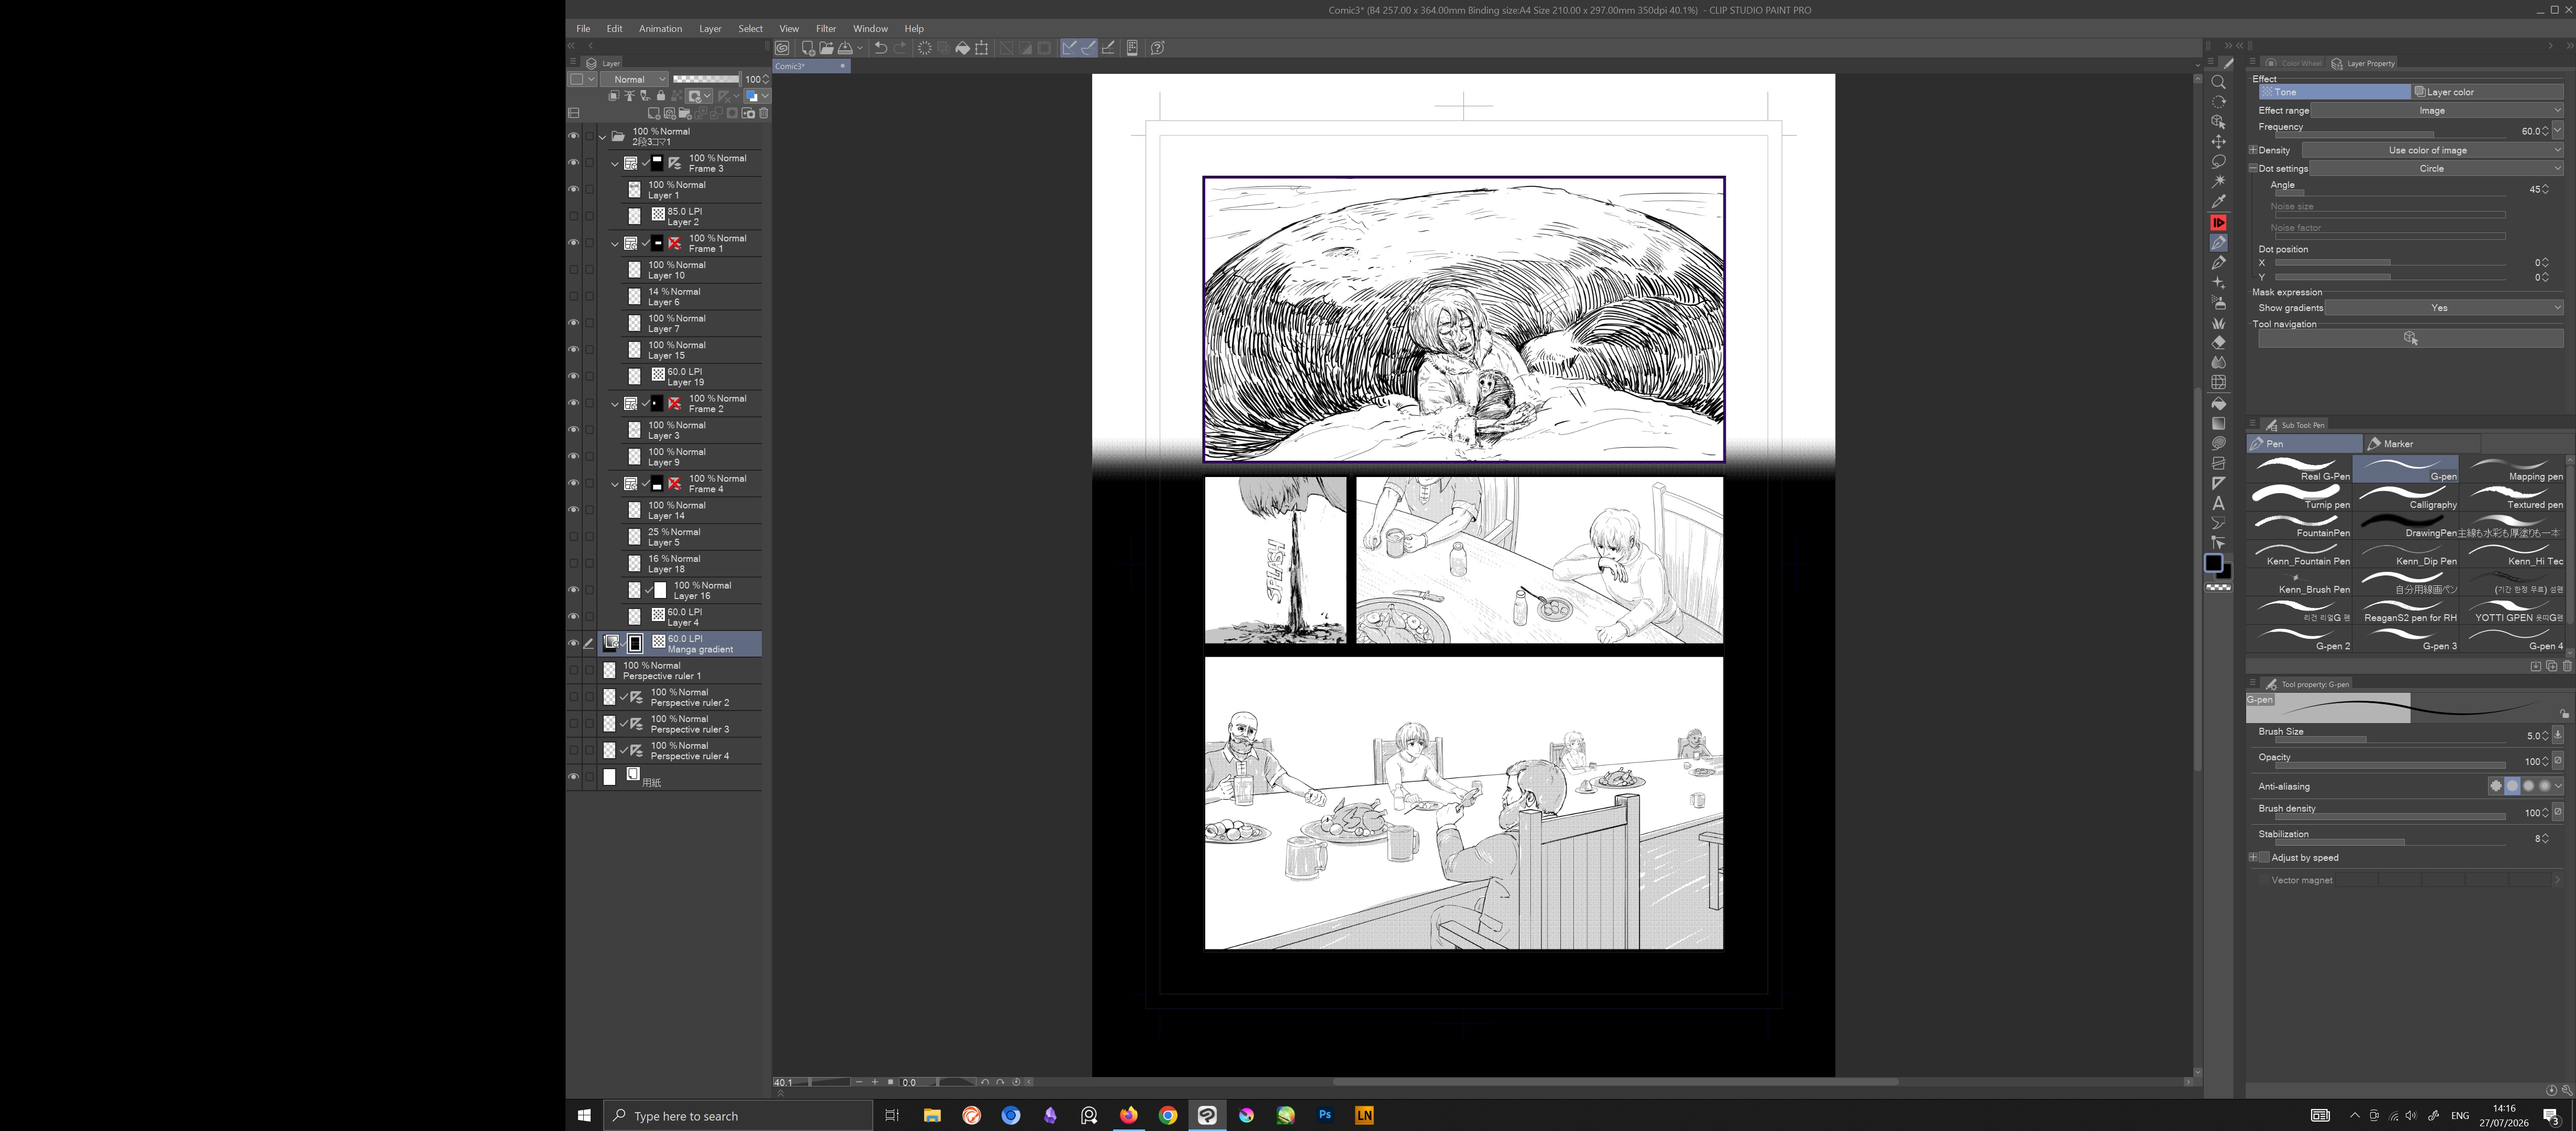Select the Text tool

click(x=2218, y=504)
